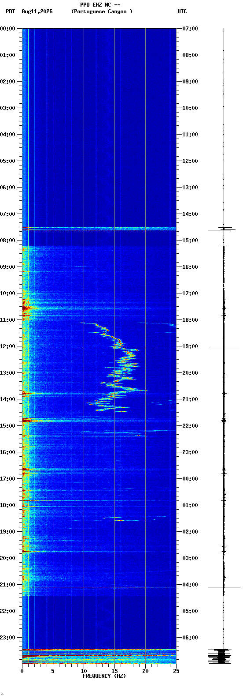Screen dimensions: 243x699
Task: Click the UTC axis '03:00' label
Action: [190, 558]
